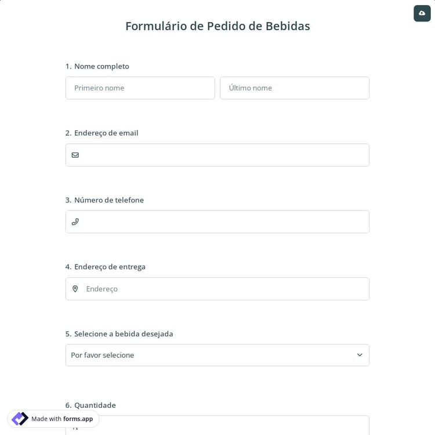The width and height of the screenshot is (435, 435).
Task: Click the icon inside the Quantidade field
Action: pyautogui.click(x=75, y=427)
